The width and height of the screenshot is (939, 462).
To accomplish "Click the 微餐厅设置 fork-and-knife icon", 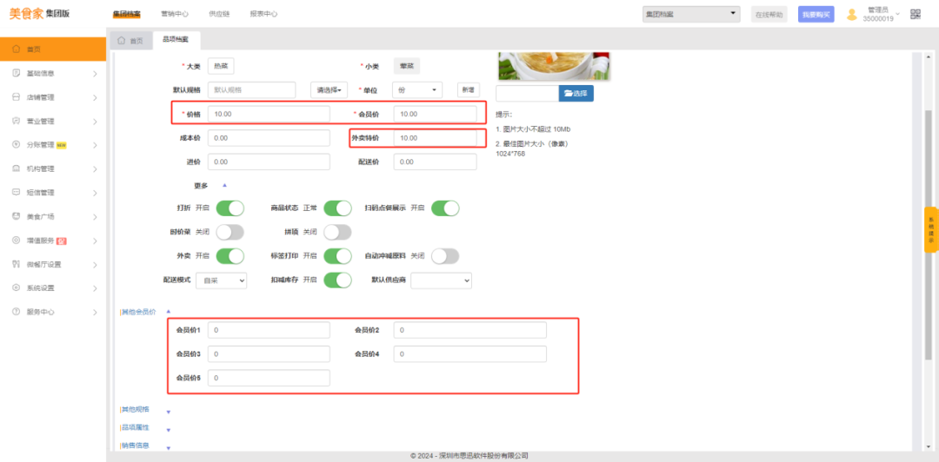I will (17, 264).
